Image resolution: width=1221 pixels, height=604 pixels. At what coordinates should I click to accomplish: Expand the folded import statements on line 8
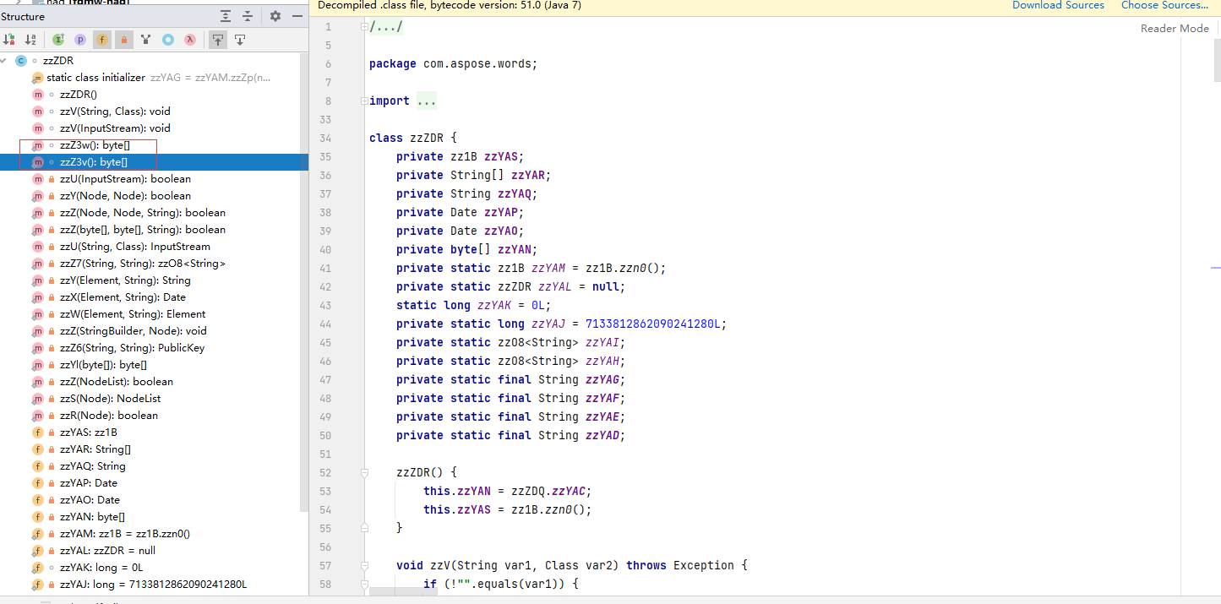[363, 101]
